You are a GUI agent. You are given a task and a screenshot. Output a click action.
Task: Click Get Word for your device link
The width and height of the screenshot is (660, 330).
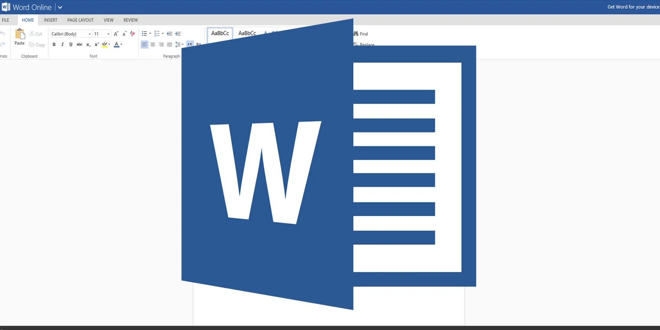[633, 7]
